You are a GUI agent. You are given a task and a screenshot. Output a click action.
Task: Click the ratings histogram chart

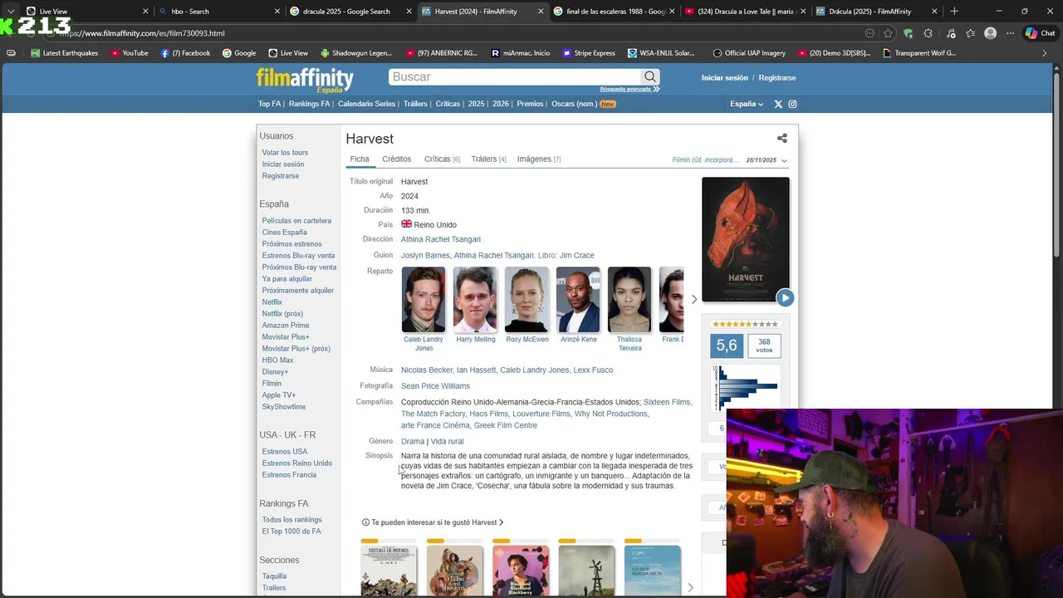tap(746, 387)
